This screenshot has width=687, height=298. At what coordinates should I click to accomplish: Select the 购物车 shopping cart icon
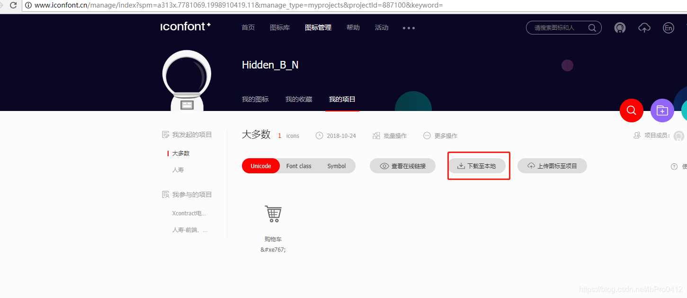(273, 214)
